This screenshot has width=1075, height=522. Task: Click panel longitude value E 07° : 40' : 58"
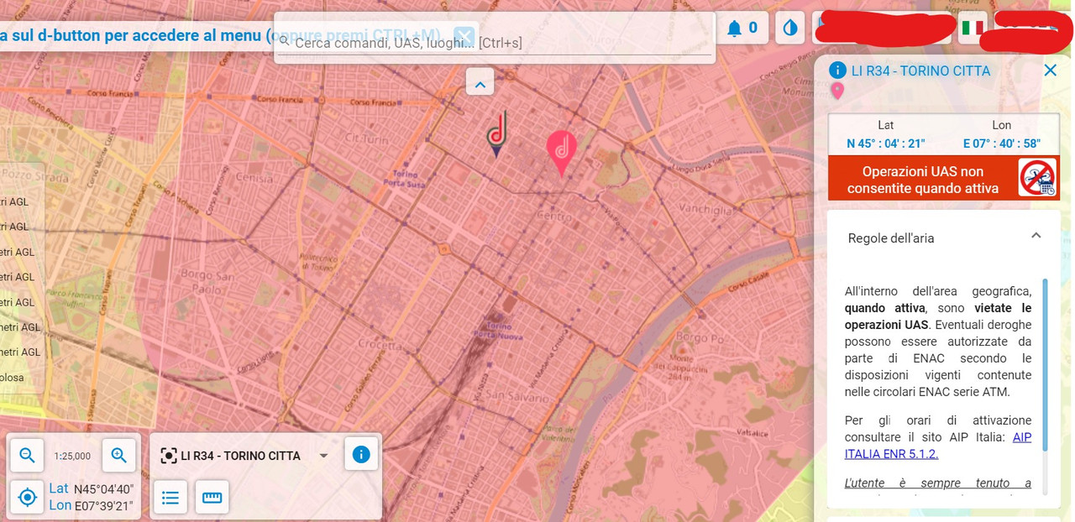pos(1002,144)
